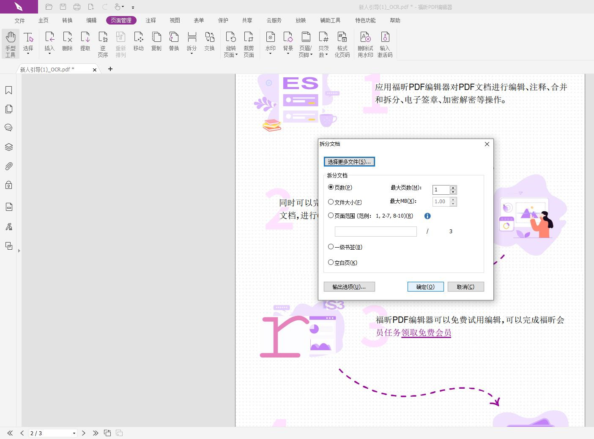The width and height of the screenshot is (594, 439).
Task: Select the 页面范围 split option
Action: pos(331,215)
